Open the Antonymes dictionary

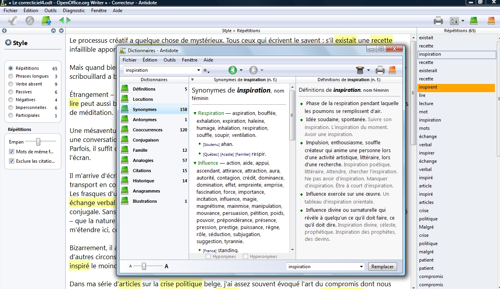tap(154, 120)
